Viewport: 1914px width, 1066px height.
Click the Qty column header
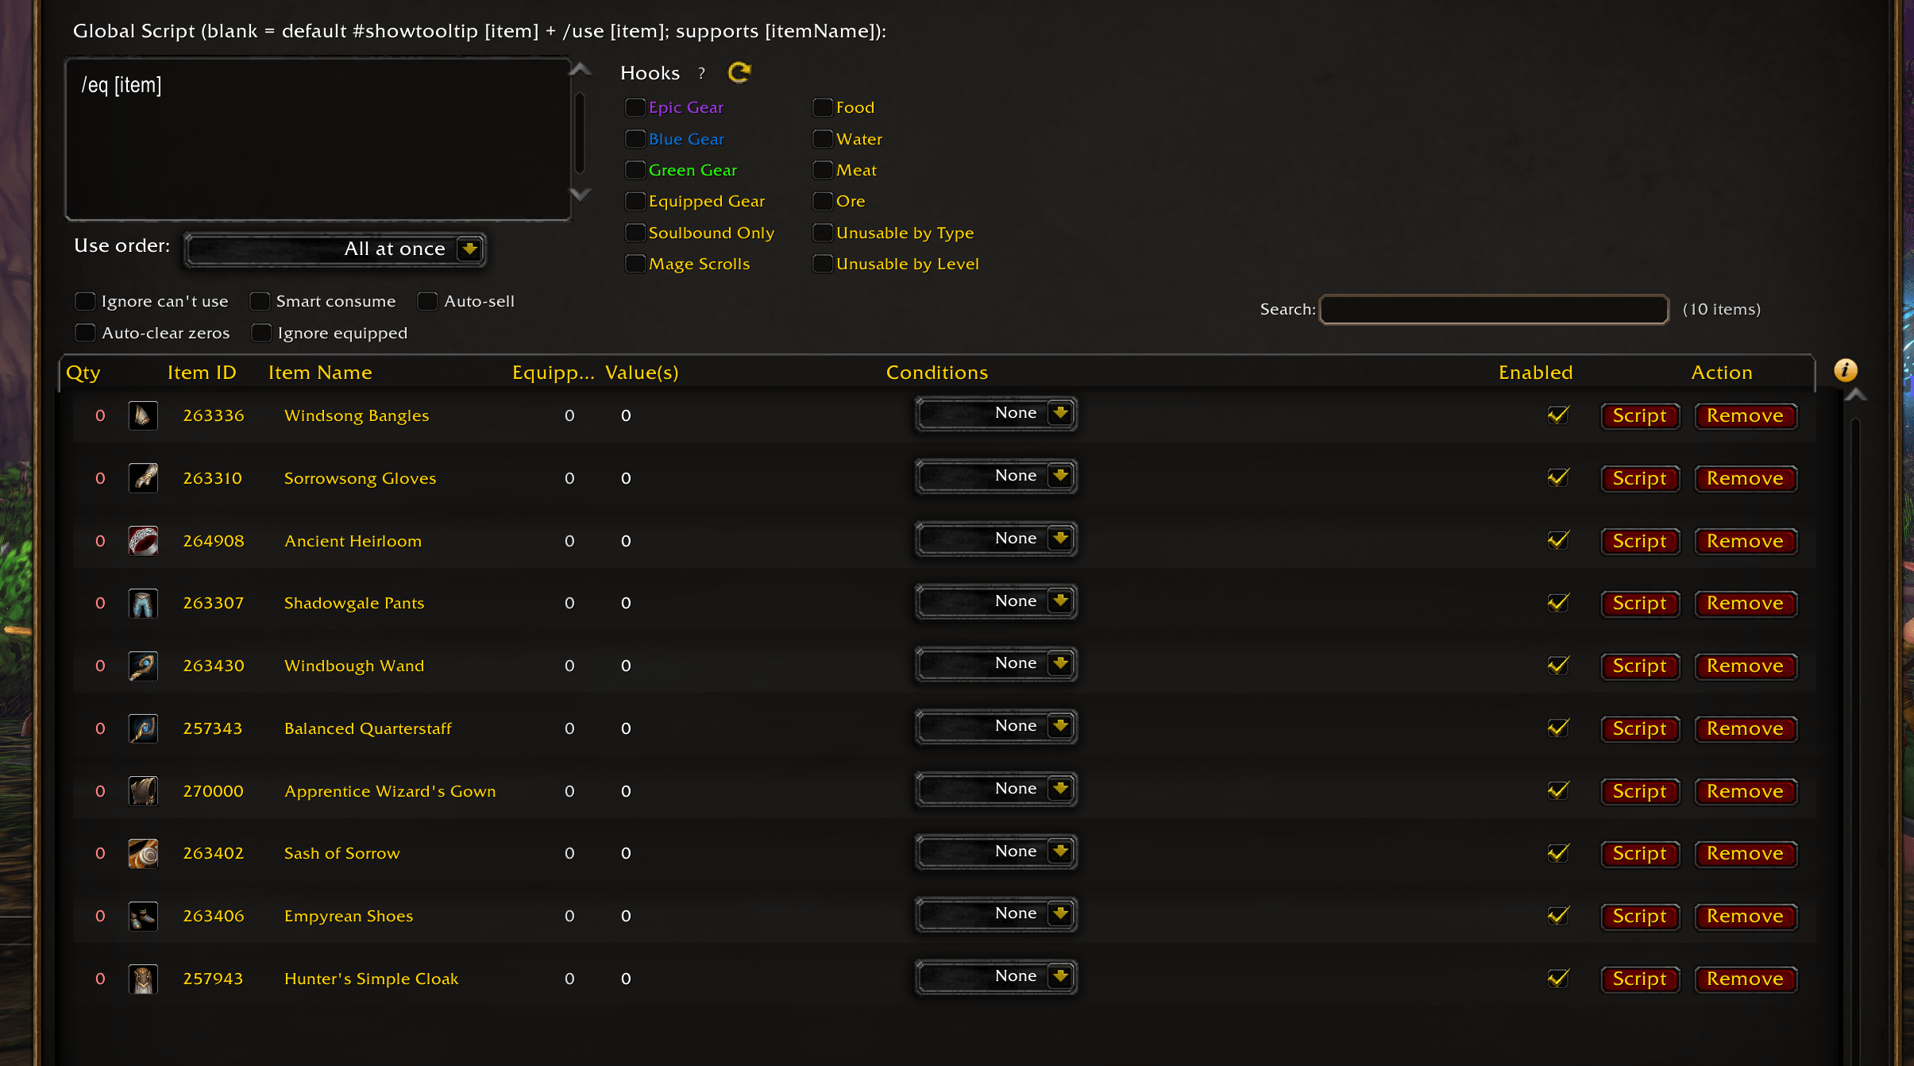(83, 373)
